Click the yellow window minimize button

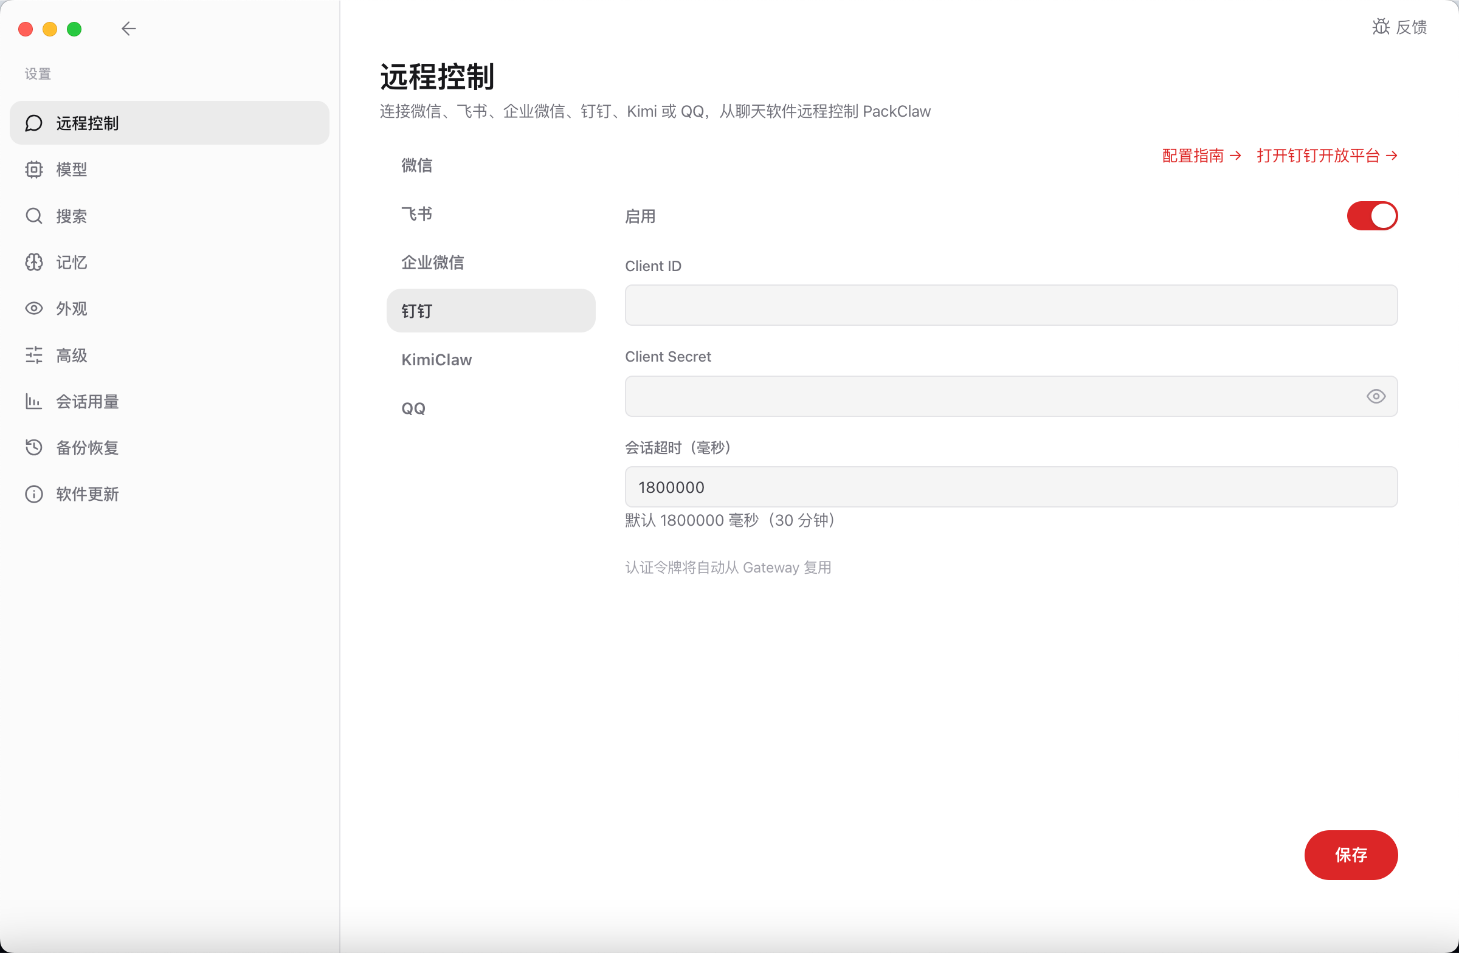click(50, 29)
